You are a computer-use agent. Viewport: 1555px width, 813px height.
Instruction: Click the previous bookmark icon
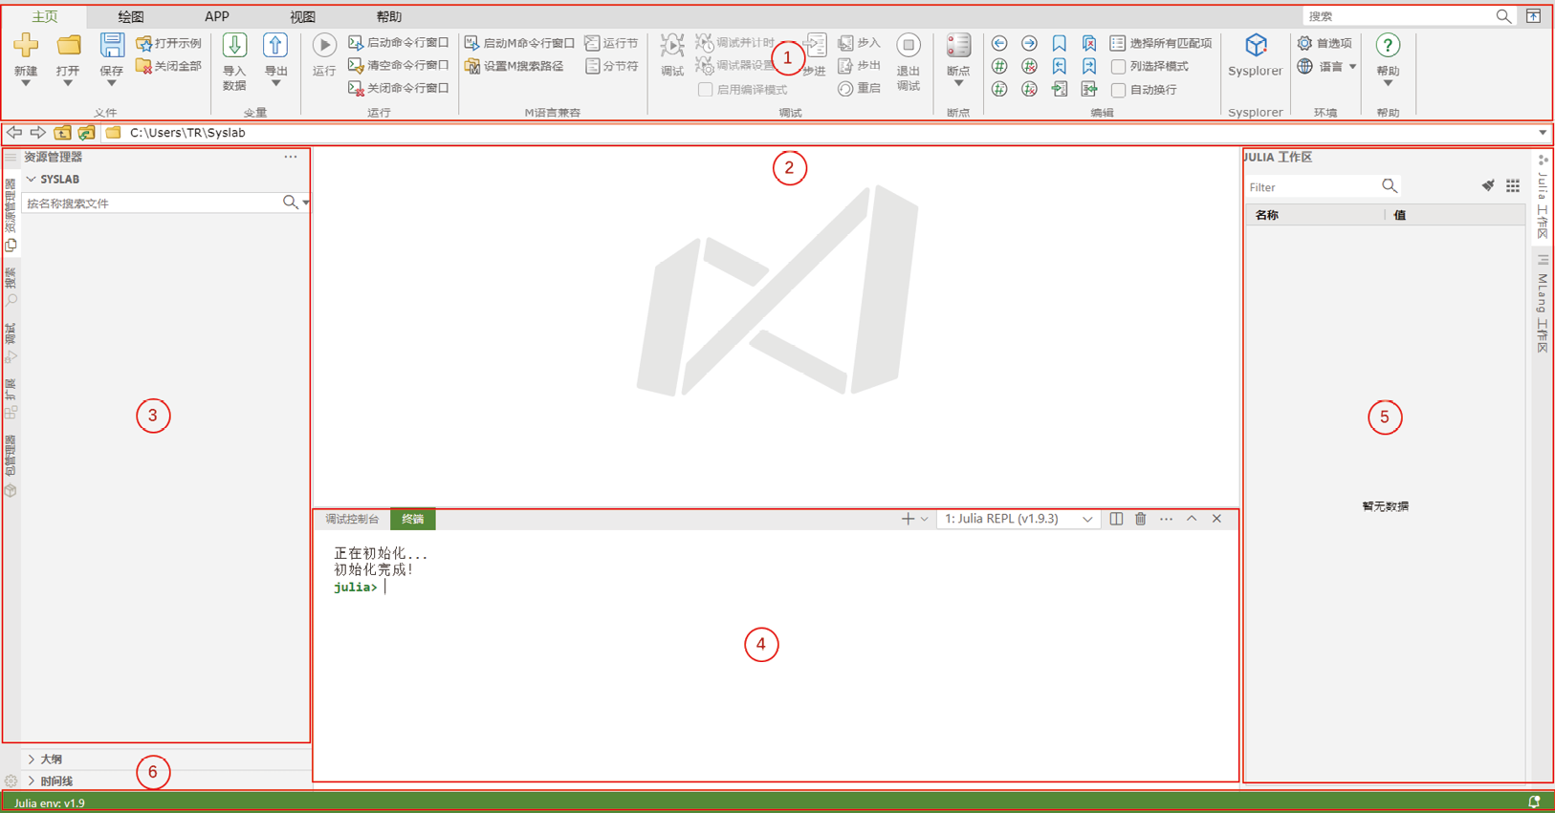(x=1060, y=66)
